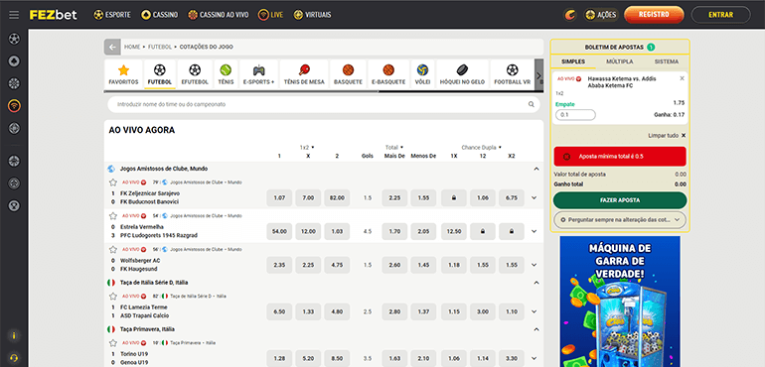Favorite the Torino U19 match star
The height and width of the screenshot is (367, 765).
pos(112,342)
